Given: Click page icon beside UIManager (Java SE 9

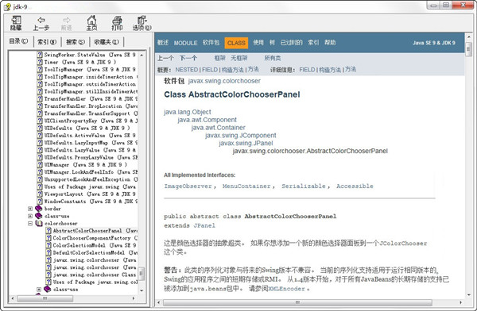Looking at the screenshot, I should coord(40,164).
